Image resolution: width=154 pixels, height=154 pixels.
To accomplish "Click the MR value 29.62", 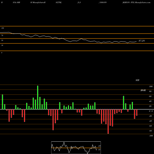I will point(143,90).
